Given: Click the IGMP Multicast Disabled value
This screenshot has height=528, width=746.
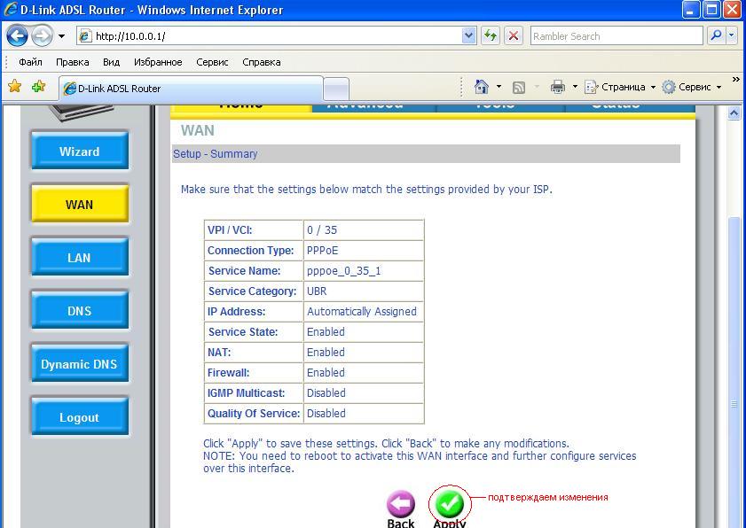Looking at the screenshot, I should 326,393.
